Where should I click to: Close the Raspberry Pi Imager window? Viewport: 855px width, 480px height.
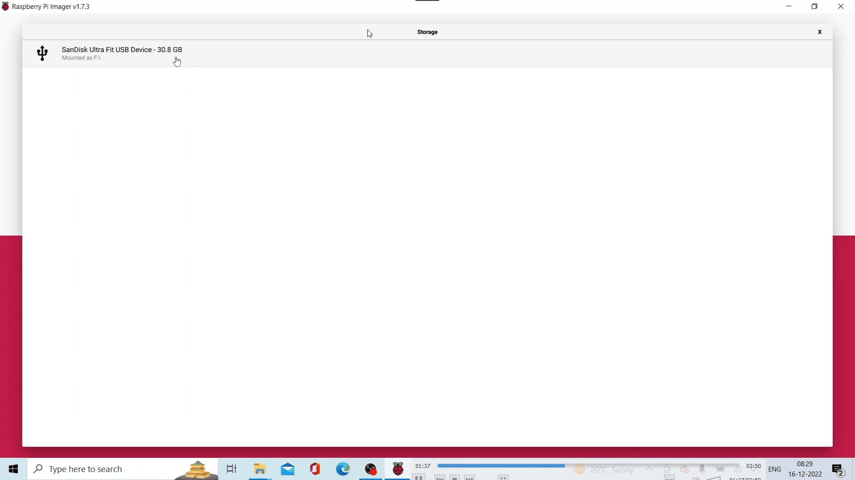[841, 6]
